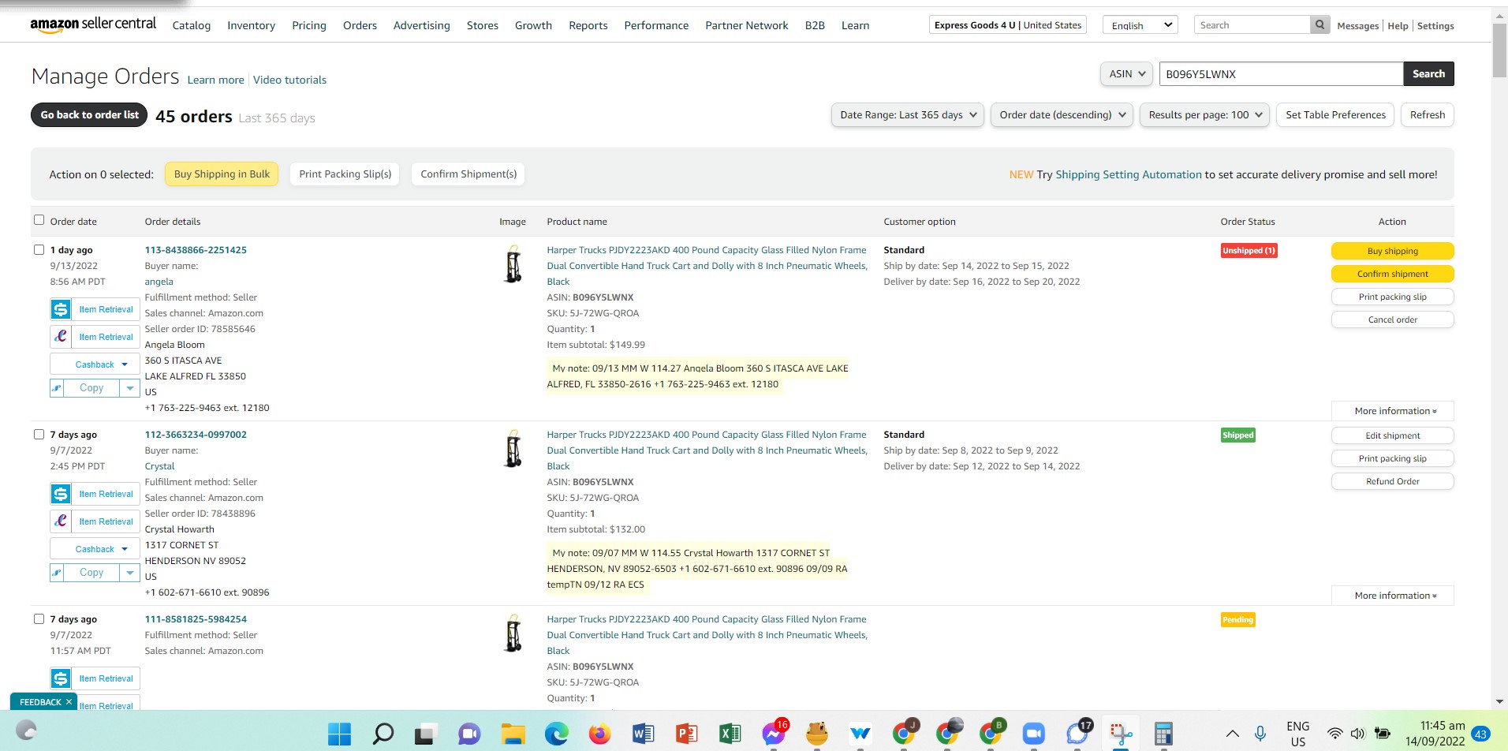The width and height of the screenshot is (1508, 751).
Task: Open Microsoft Edge from the taskbar
Action: click(x=556, y=734)
